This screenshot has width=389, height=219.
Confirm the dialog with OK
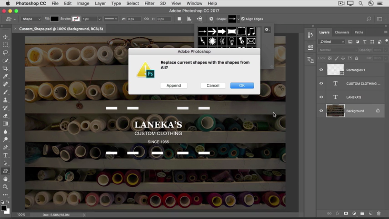(x=242, y=85)
